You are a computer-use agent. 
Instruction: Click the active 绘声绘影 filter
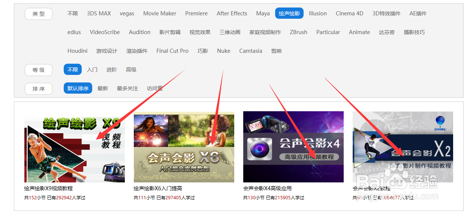pyautogui.click(x=289, y=13)
